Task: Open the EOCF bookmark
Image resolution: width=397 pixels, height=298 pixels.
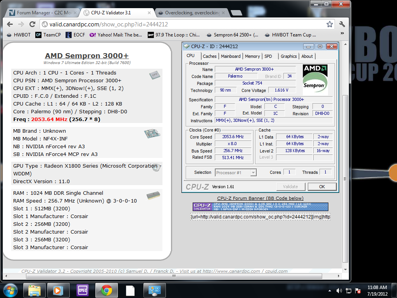Action: 75,35
